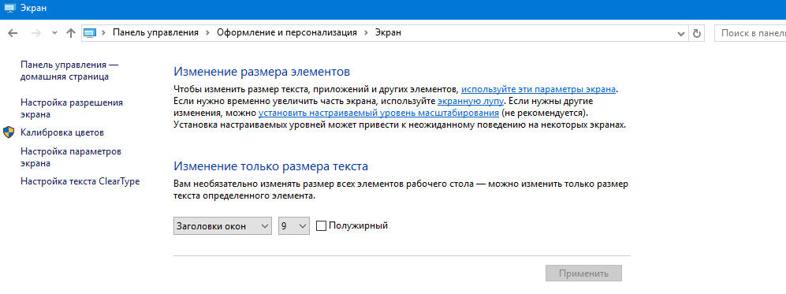The height and width of the screenshot is (294, 786).
Task: Click the Применить button
Action: click(x=583, y=274)
